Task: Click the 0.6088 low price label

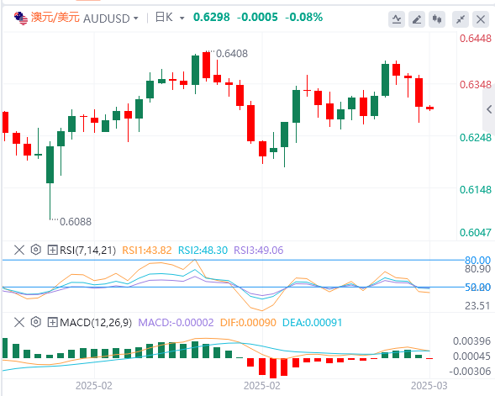Action: point(76,222)
